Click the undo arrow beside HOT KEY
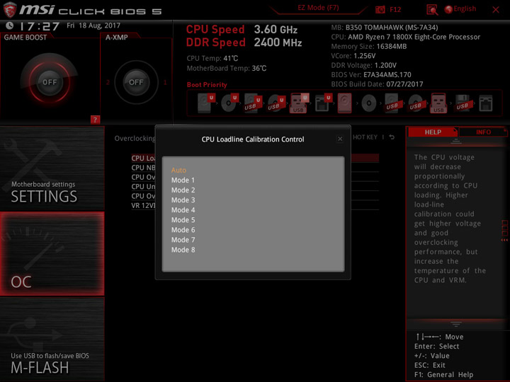The height and width of the screenshot is (382, 510). [x=392, y=137]
